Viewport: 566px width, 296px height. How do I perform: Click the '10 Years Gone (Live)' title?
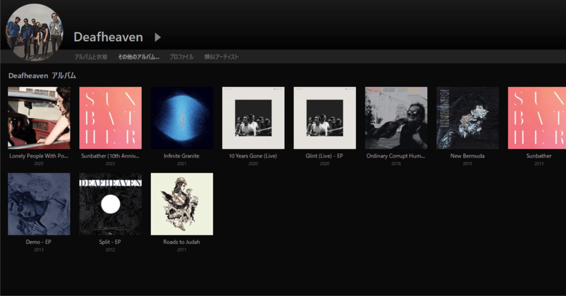point(253,156)
